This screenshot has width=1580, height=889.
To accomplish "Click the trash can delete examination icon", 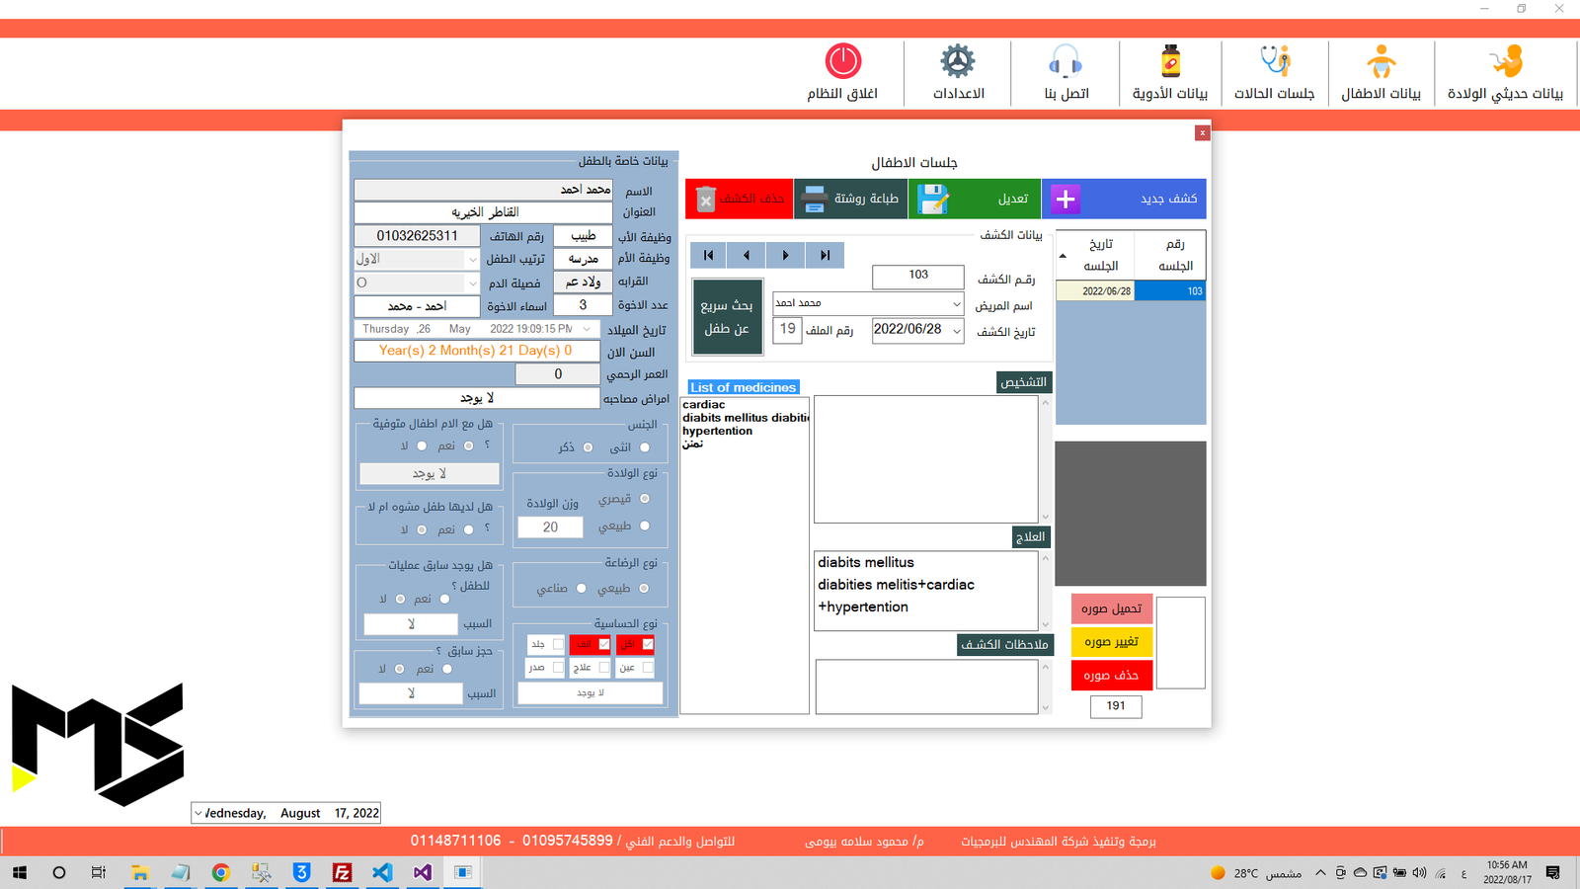I will pos(705,200).
